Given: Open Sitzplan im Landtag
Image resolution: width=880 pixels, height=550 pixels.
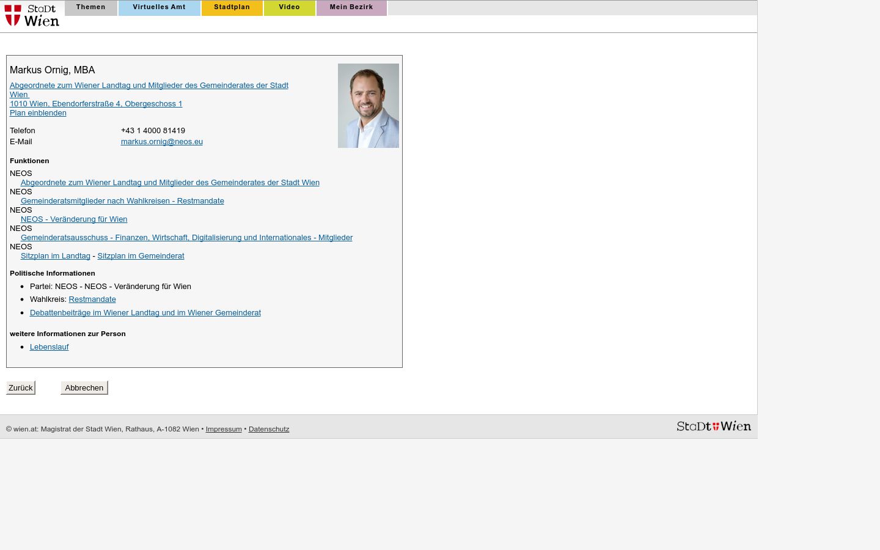Looking at the screenshot, I should point(56,256).
